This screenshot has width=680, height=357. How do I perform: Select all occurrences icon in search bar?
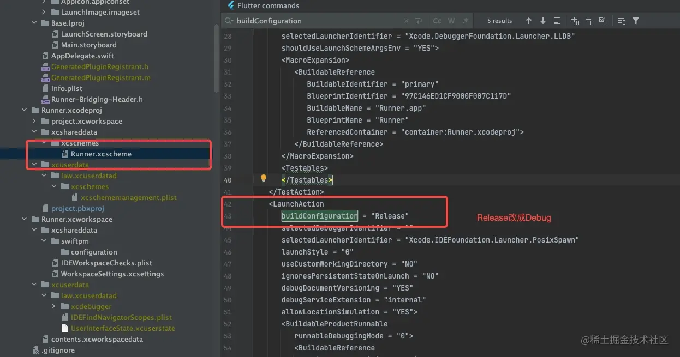(x=604, y=21)
